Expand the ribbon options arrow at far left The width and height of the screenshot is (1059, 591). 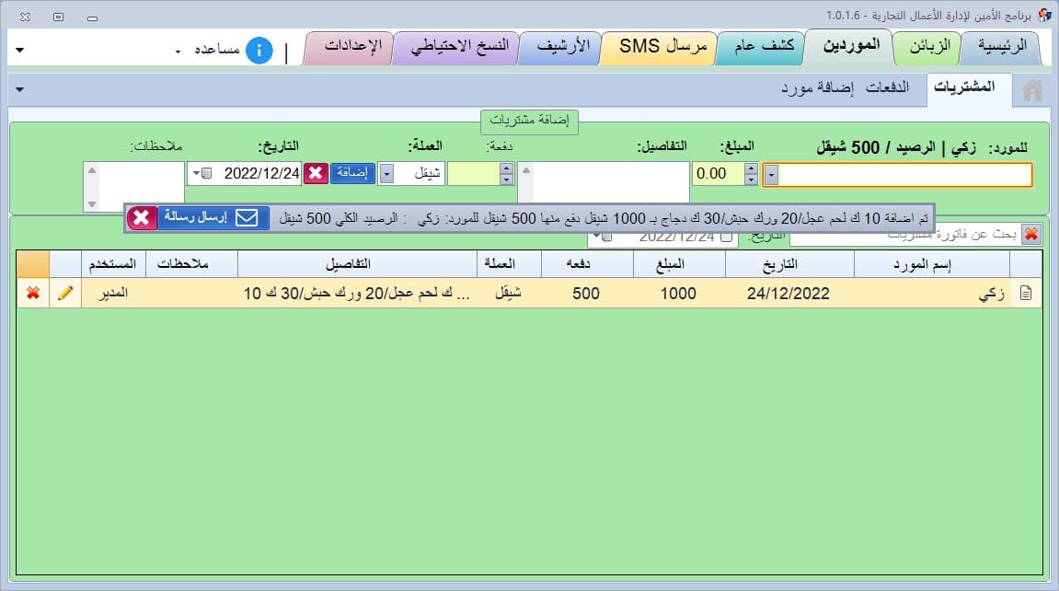click(19, 50)
